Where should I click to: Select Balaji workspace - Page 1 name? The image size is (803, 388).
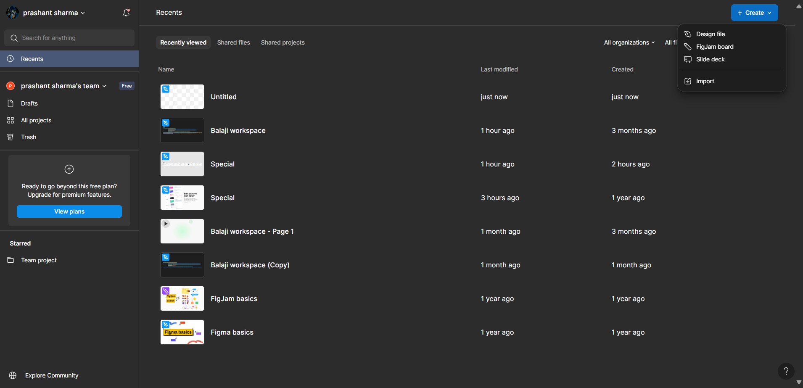coord(252,231)
